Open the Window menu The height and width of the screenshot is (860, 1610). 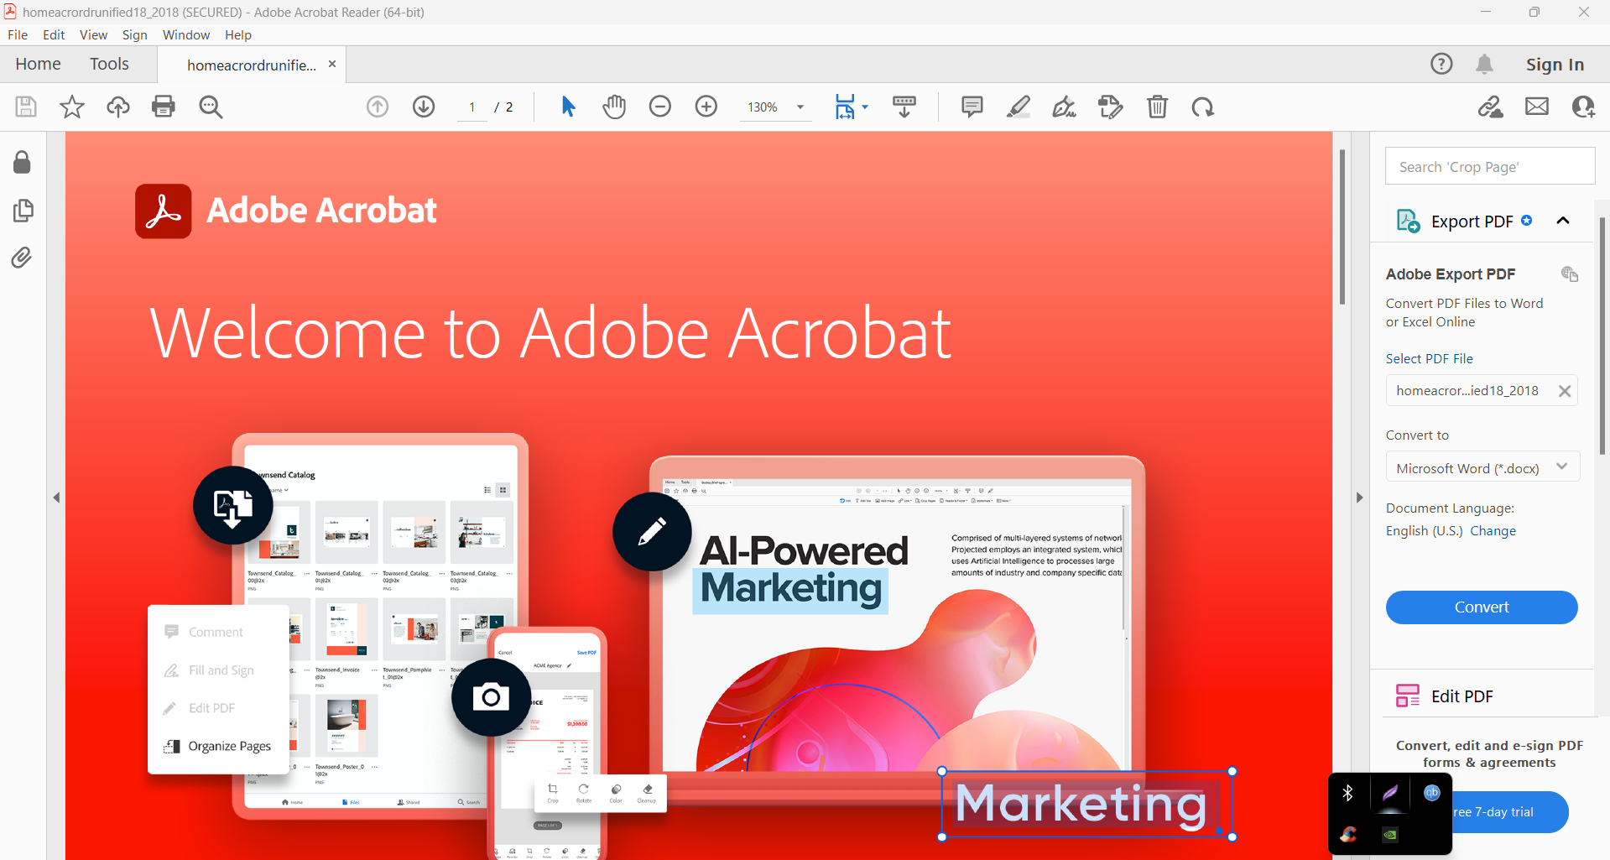pos(186,34)
